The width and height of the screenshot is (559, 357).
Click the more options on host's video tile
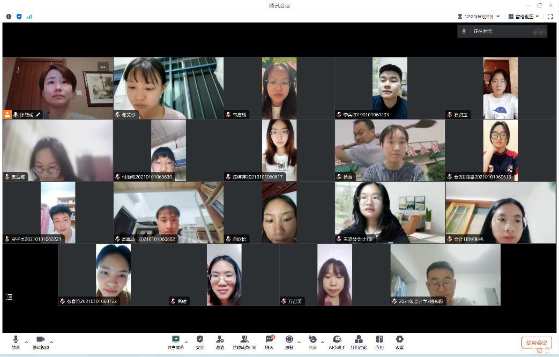click(103, 67)
